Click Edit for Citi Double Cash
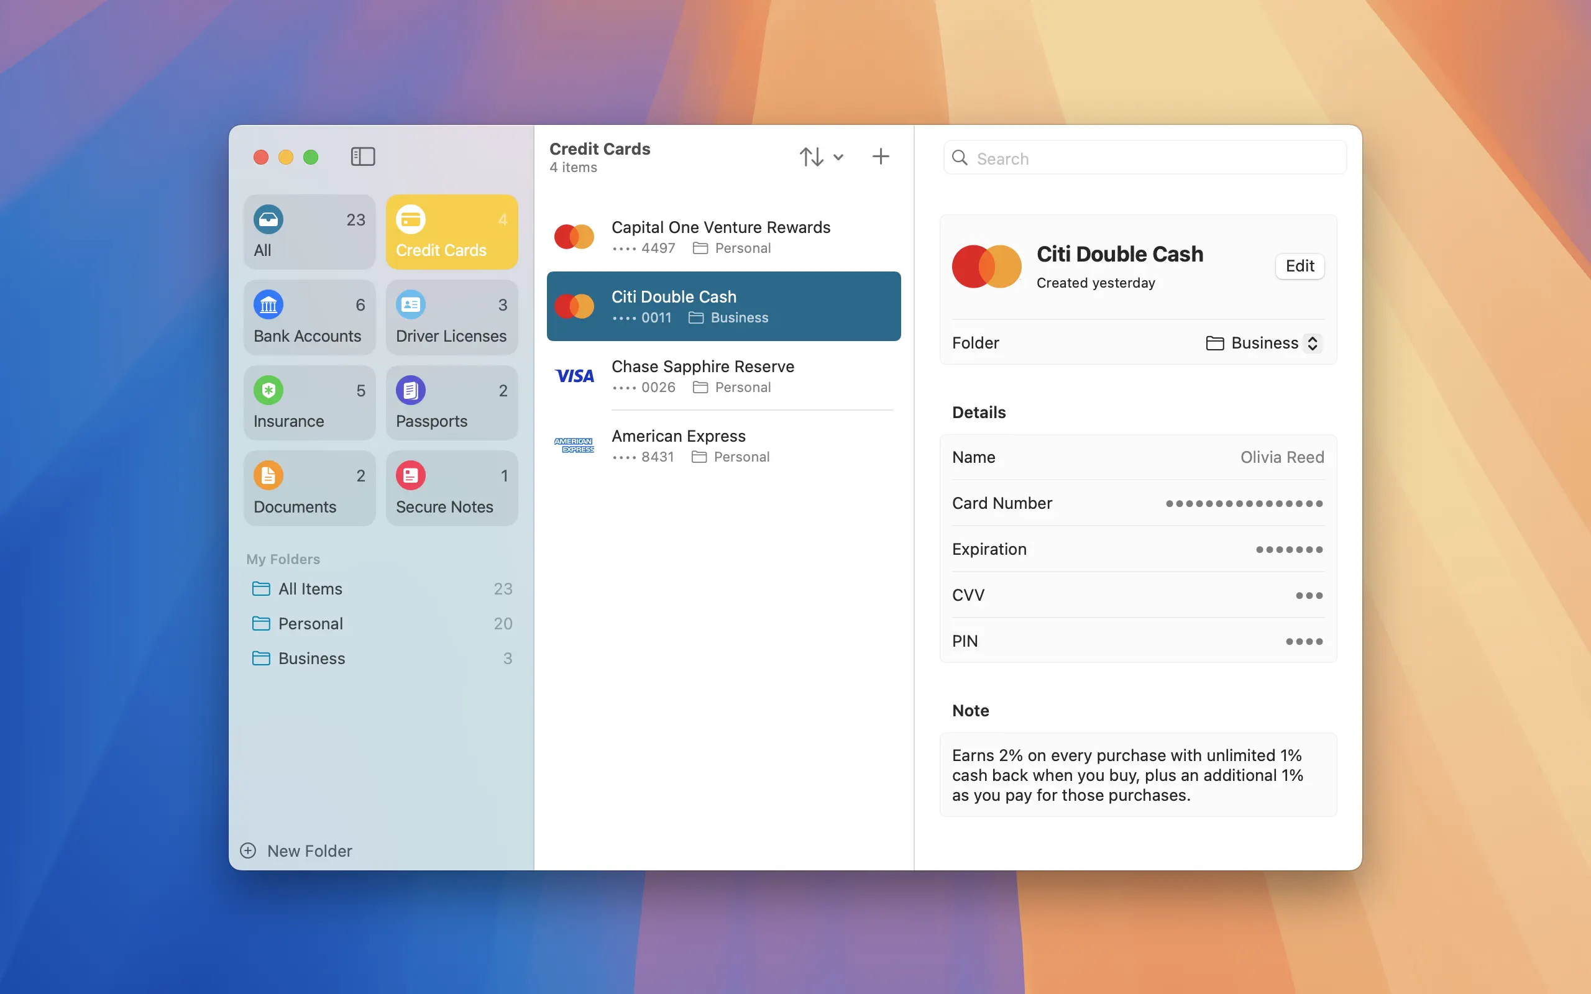The image size is (1591, 994). [1299, 267]
